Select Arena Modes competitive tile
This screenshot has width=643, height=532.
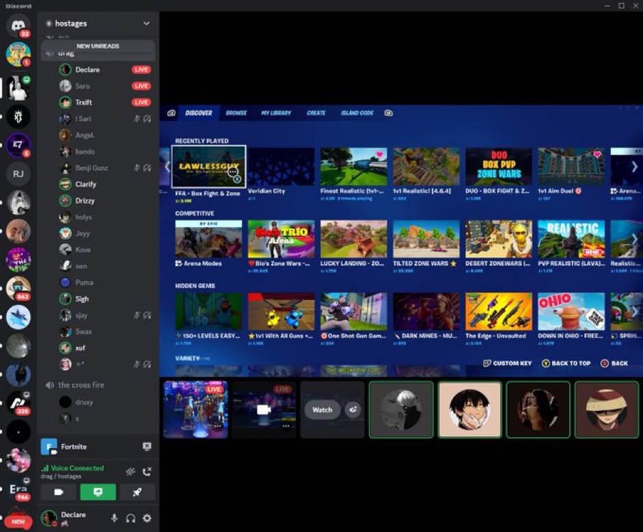(x=208, y=239)
